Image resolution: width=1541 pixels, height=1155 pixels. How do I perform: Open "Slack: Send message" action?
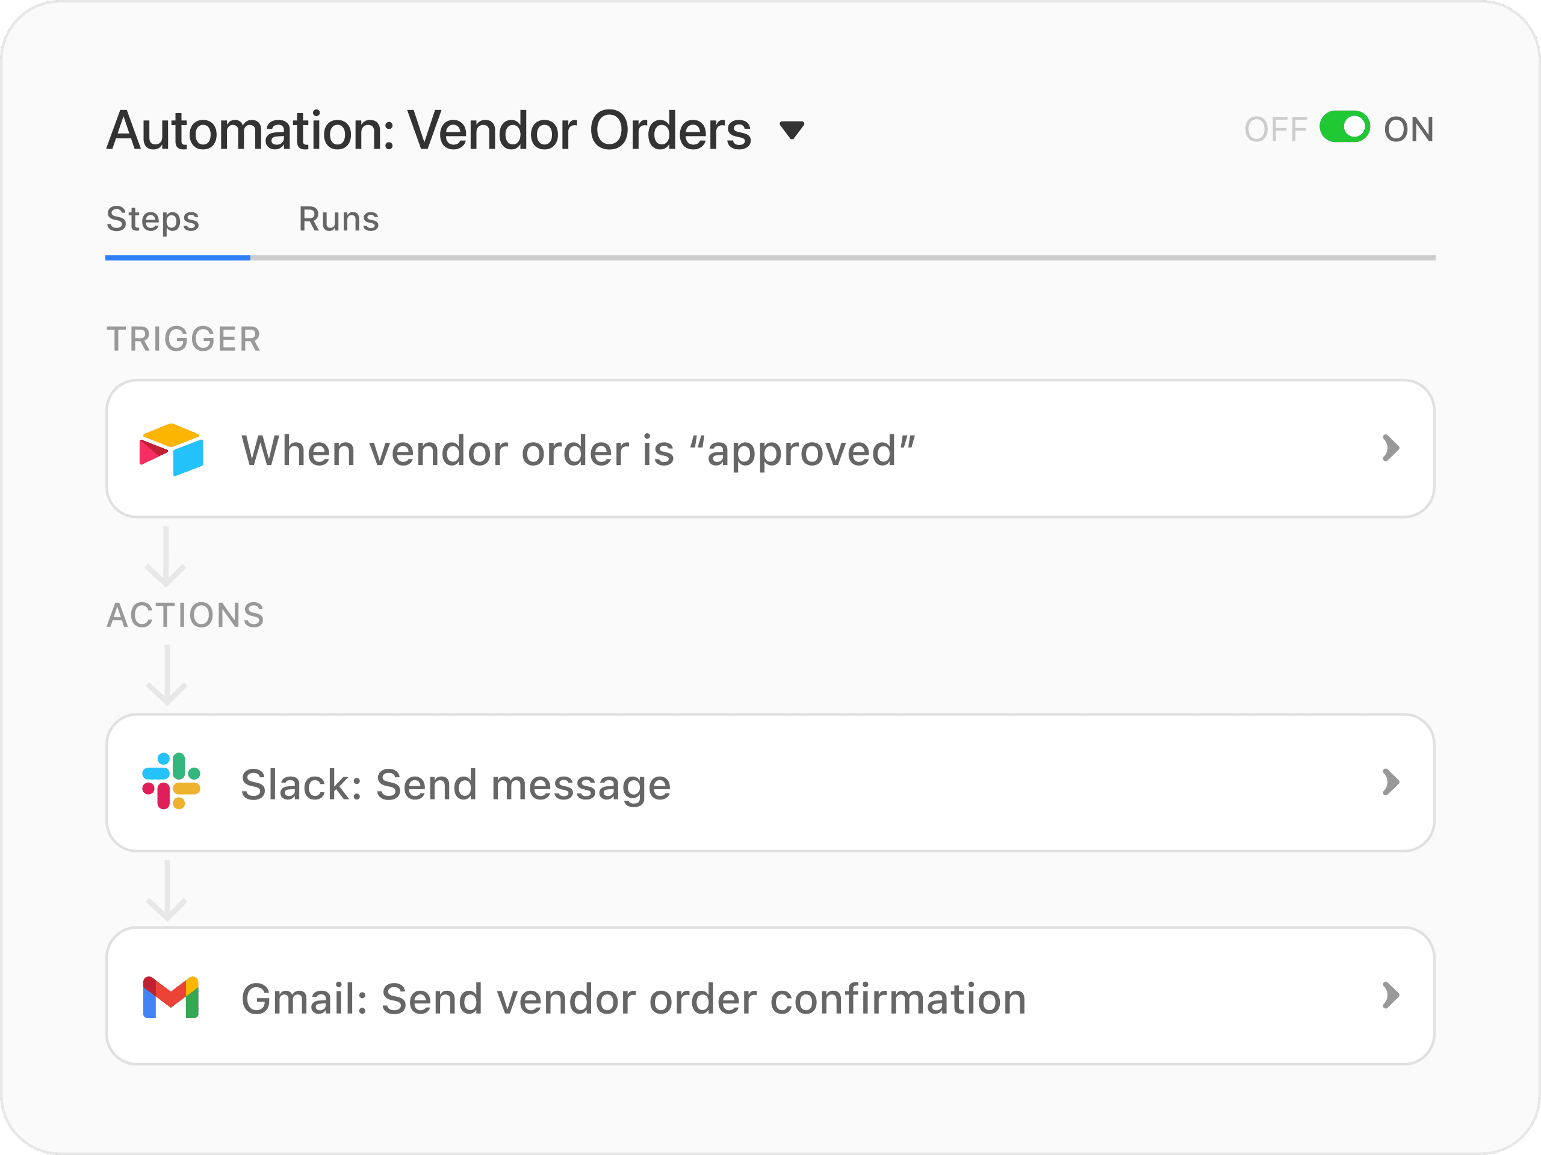(456, 784)
